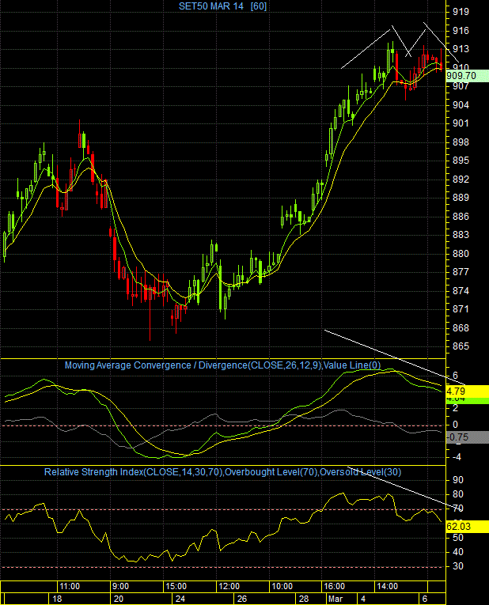Click the Mar month label

point(335,599)
